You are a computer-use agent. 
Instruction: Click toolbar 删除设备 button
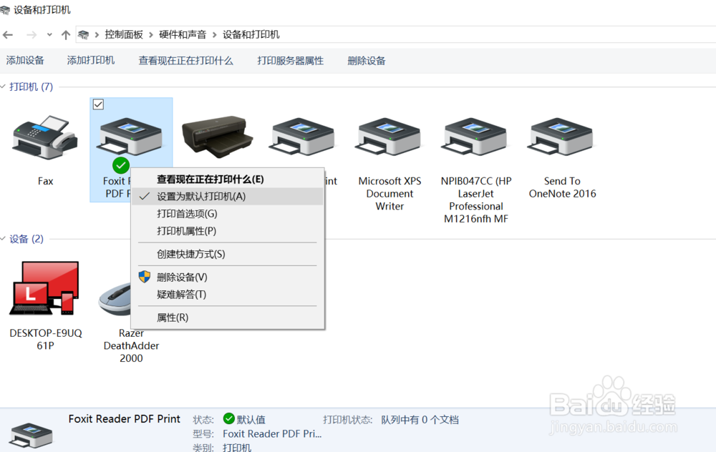[x=367, y=61]
